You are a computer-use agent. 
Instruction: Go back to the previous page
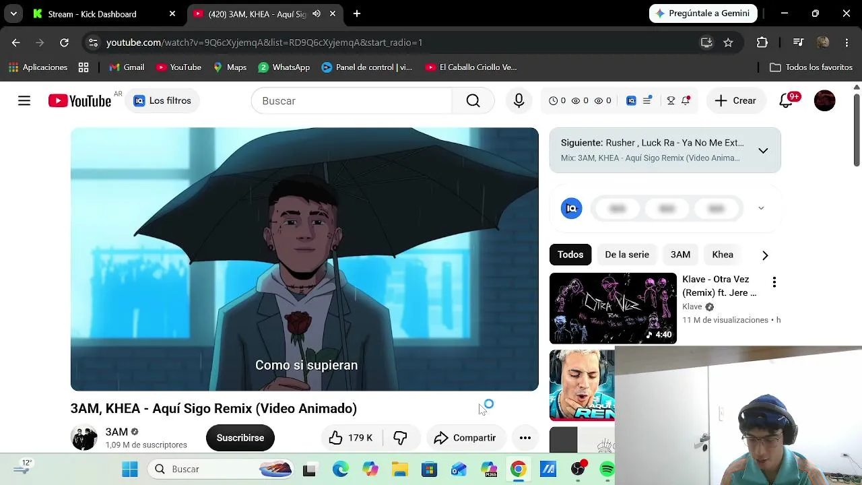[16, 42]
